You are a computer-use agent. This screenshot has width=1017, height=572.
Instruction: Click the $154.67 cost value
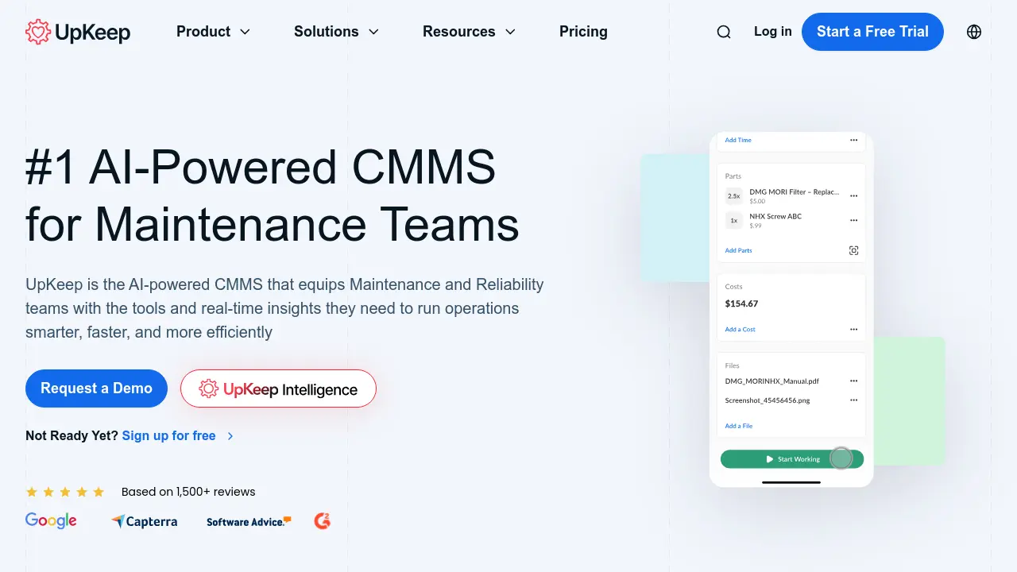pyautogui.click(x=741, y=303)
